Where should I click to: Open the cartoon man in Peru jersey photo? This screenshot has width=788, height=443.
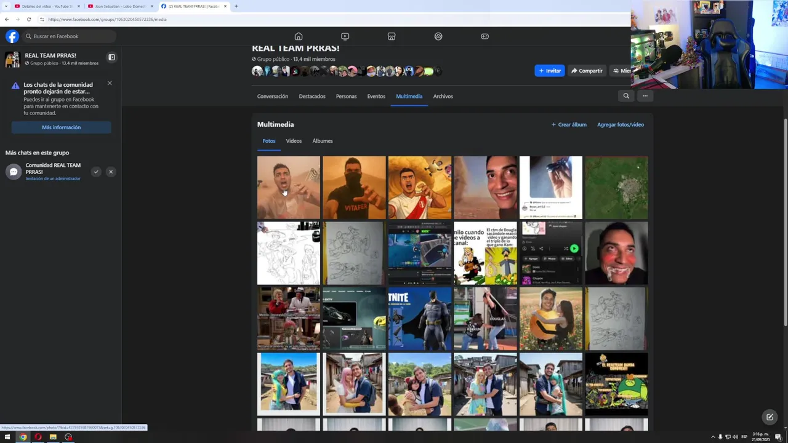click(x=420, y=188)
